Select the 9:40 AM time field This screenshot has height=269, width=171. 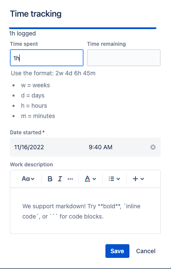click(101, 147)
